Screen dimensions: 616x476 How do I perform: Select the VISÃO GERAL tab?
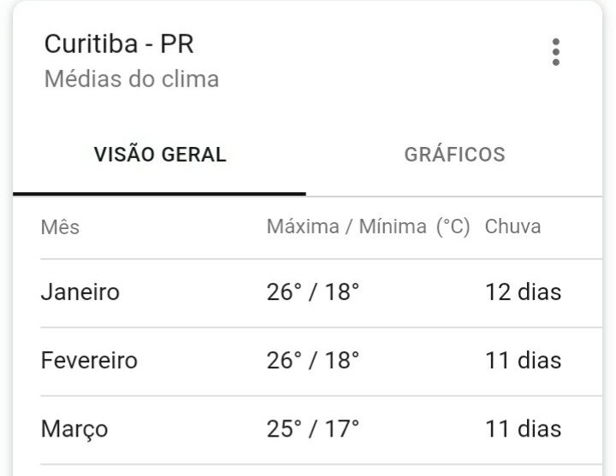(160, 154)
